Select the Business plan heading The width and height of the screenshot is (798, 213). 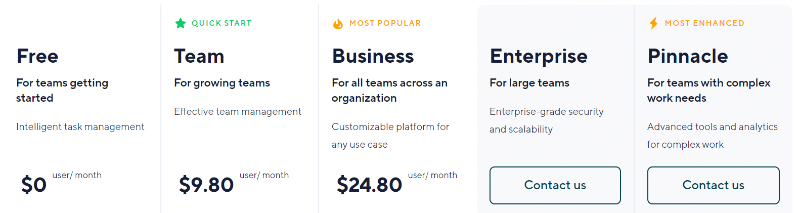click(x=373, y=56)
